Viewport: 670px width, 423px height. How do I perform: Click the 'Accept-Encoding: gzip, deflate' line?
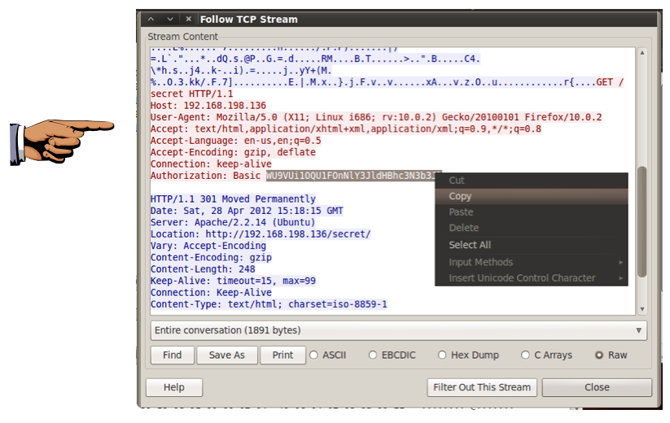click(x=233, y=152)
